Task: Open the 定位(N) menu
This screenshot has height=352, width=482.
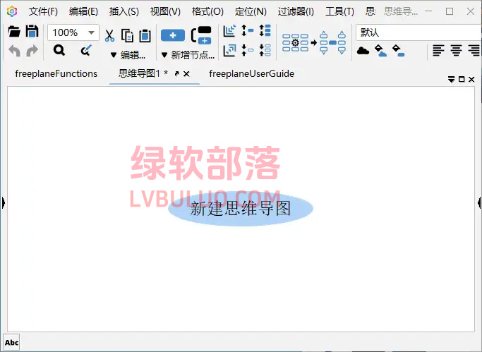Action: [251, 12]
